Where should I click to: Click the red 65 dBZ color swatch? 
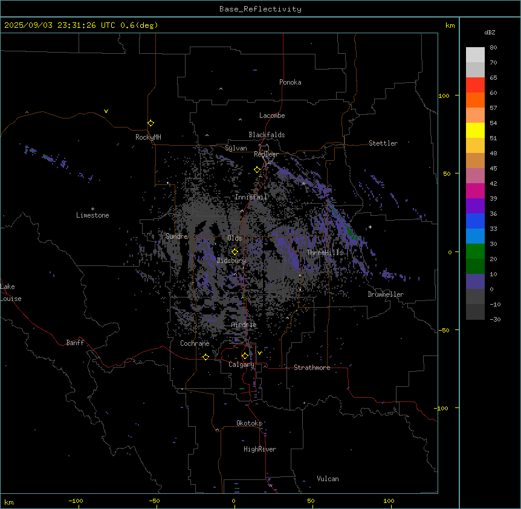coord(475,85)
